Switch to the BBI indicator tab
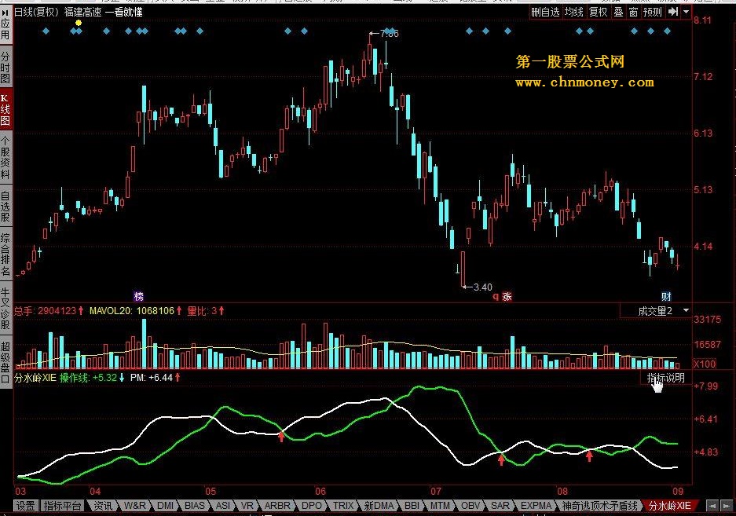Viewport: 736px width, 516px height. click(412, 506)
